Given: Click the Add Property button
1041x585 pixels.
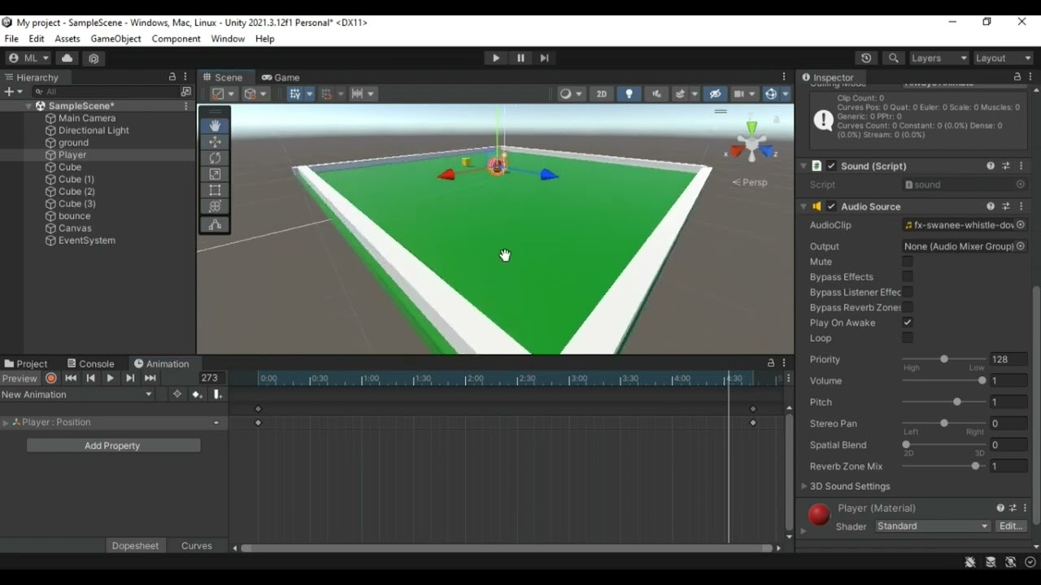Looking at the screenshot, I should click(x=113, y=446).
